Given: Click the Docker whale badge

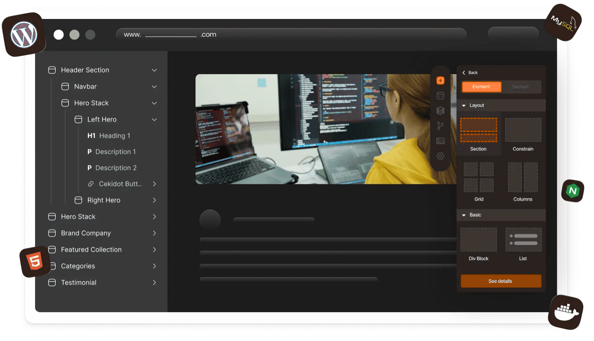Looking at the screenshot, I should point(566,312).
